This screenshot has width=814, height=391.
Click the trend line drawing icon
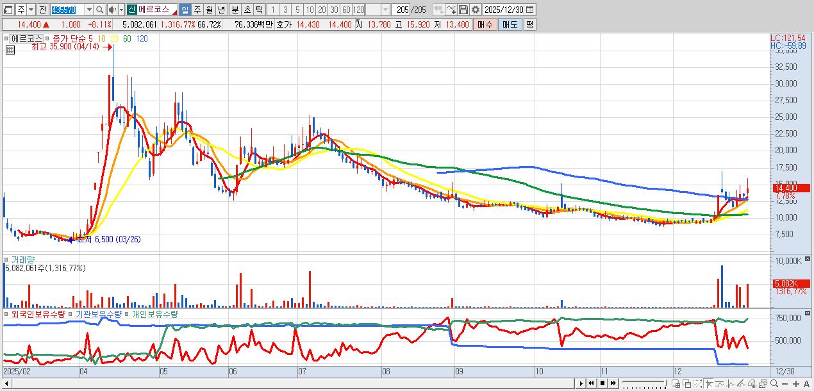[x=720, y=383]
